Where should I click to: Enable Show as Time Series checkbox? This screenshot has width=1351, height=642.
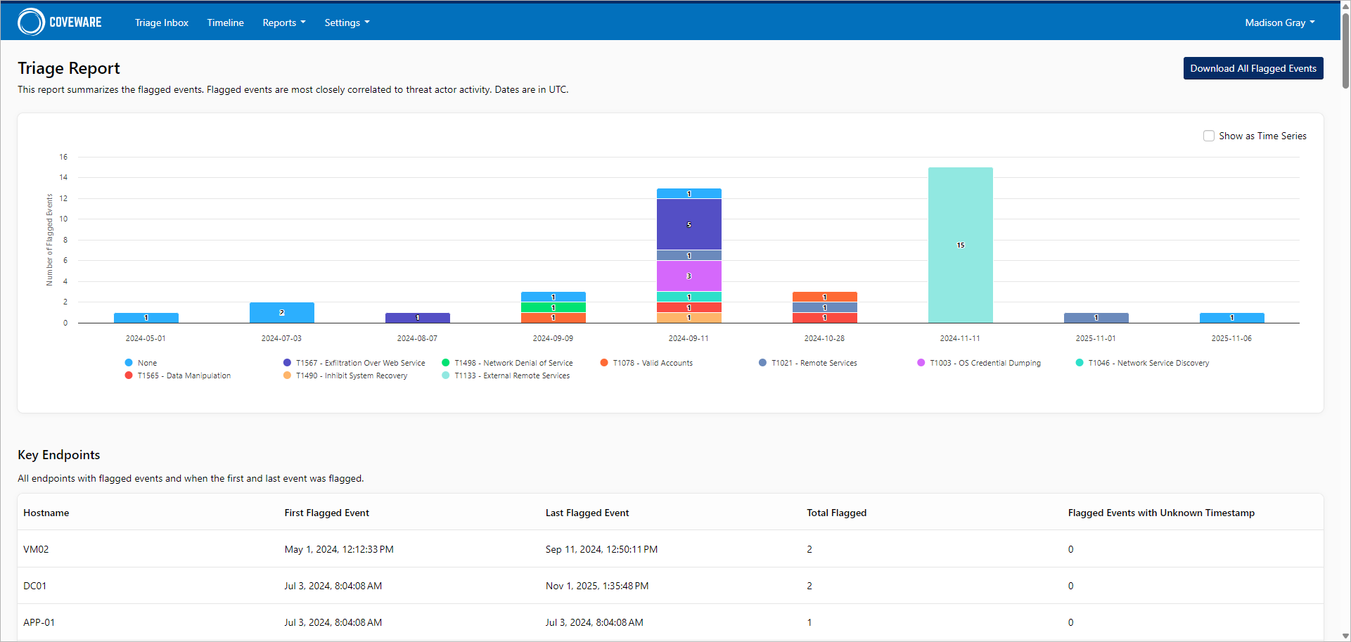point(1209,136)
